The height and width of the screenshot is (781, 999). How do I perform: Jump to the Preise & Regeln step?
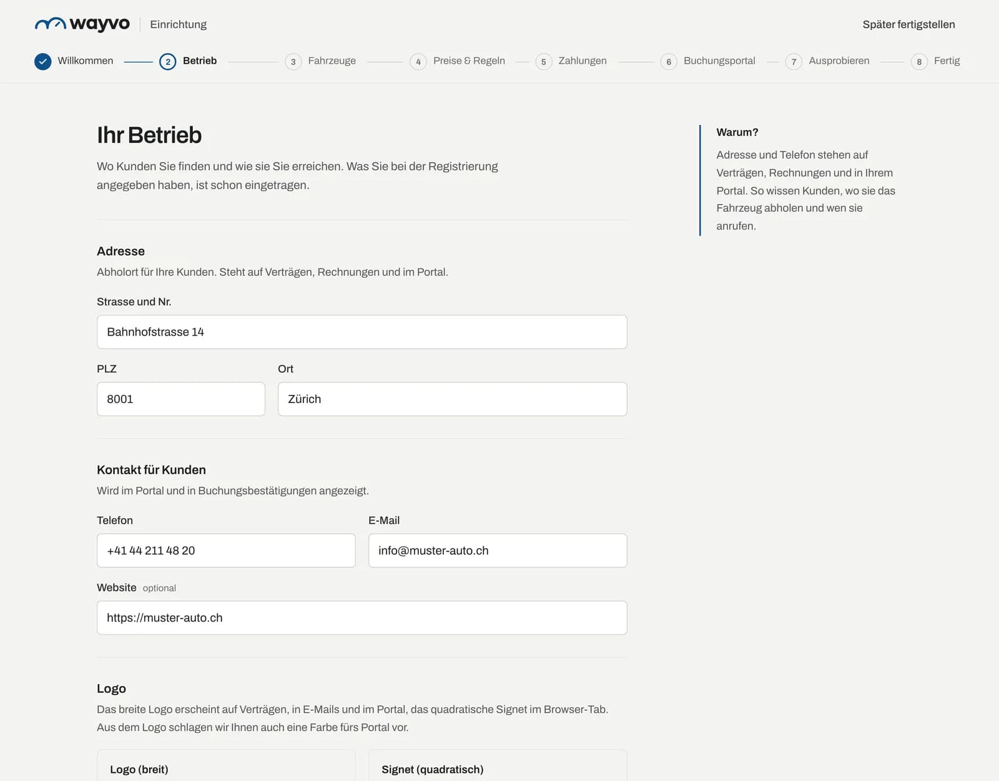[x=469, y=61]
